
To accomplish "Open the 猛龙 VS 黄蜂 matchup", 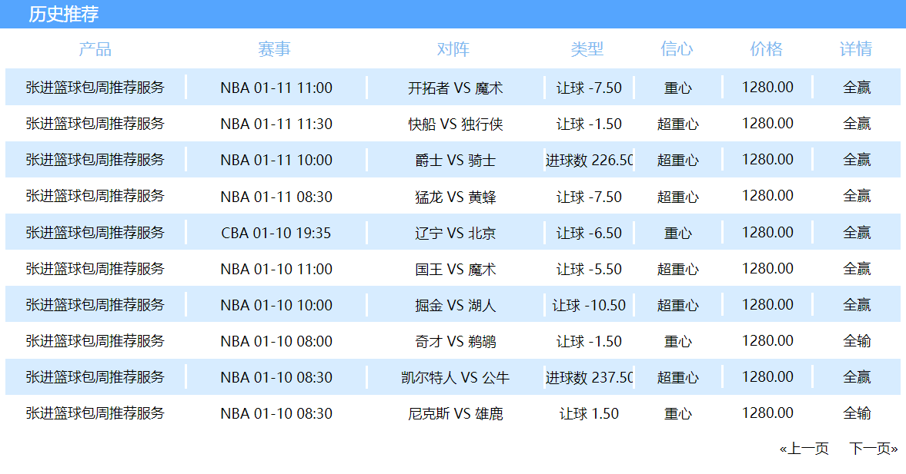I will click(x=456, y=197).
